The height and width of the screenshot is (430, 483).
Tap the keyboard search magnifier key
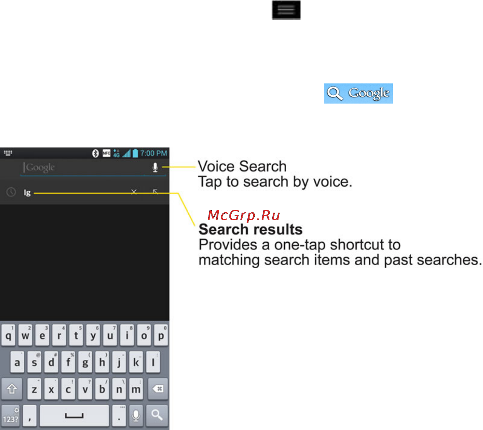coord(157,416)
